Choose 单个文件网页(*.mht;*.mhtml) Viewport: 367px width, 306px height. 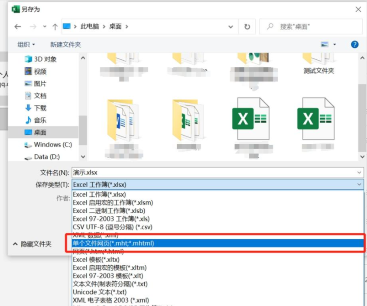(218, 243)
